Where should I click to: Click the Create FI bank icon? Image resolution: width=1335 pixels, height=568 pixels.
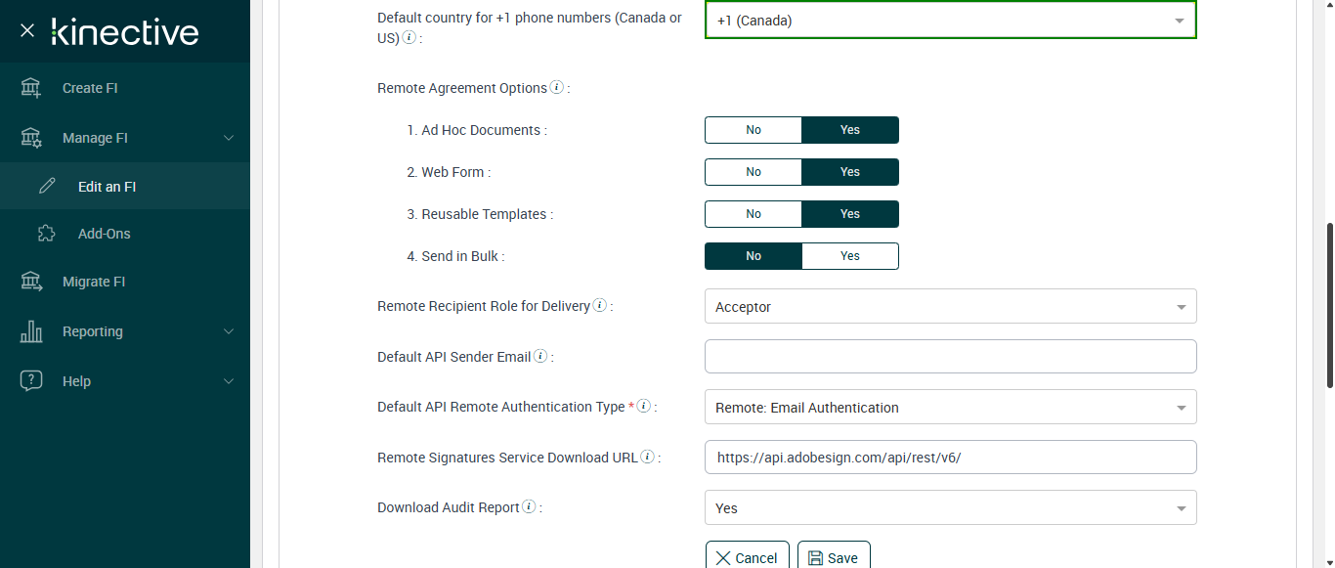tap(31, 88)
